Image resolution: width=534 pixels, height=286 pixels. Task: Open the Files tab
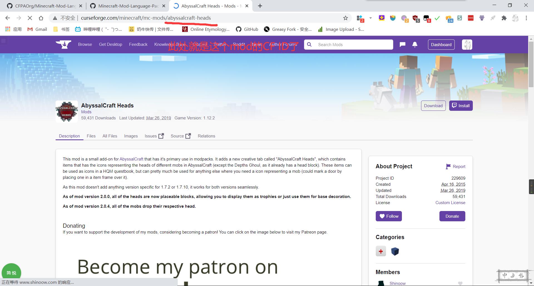coord(91,136)
